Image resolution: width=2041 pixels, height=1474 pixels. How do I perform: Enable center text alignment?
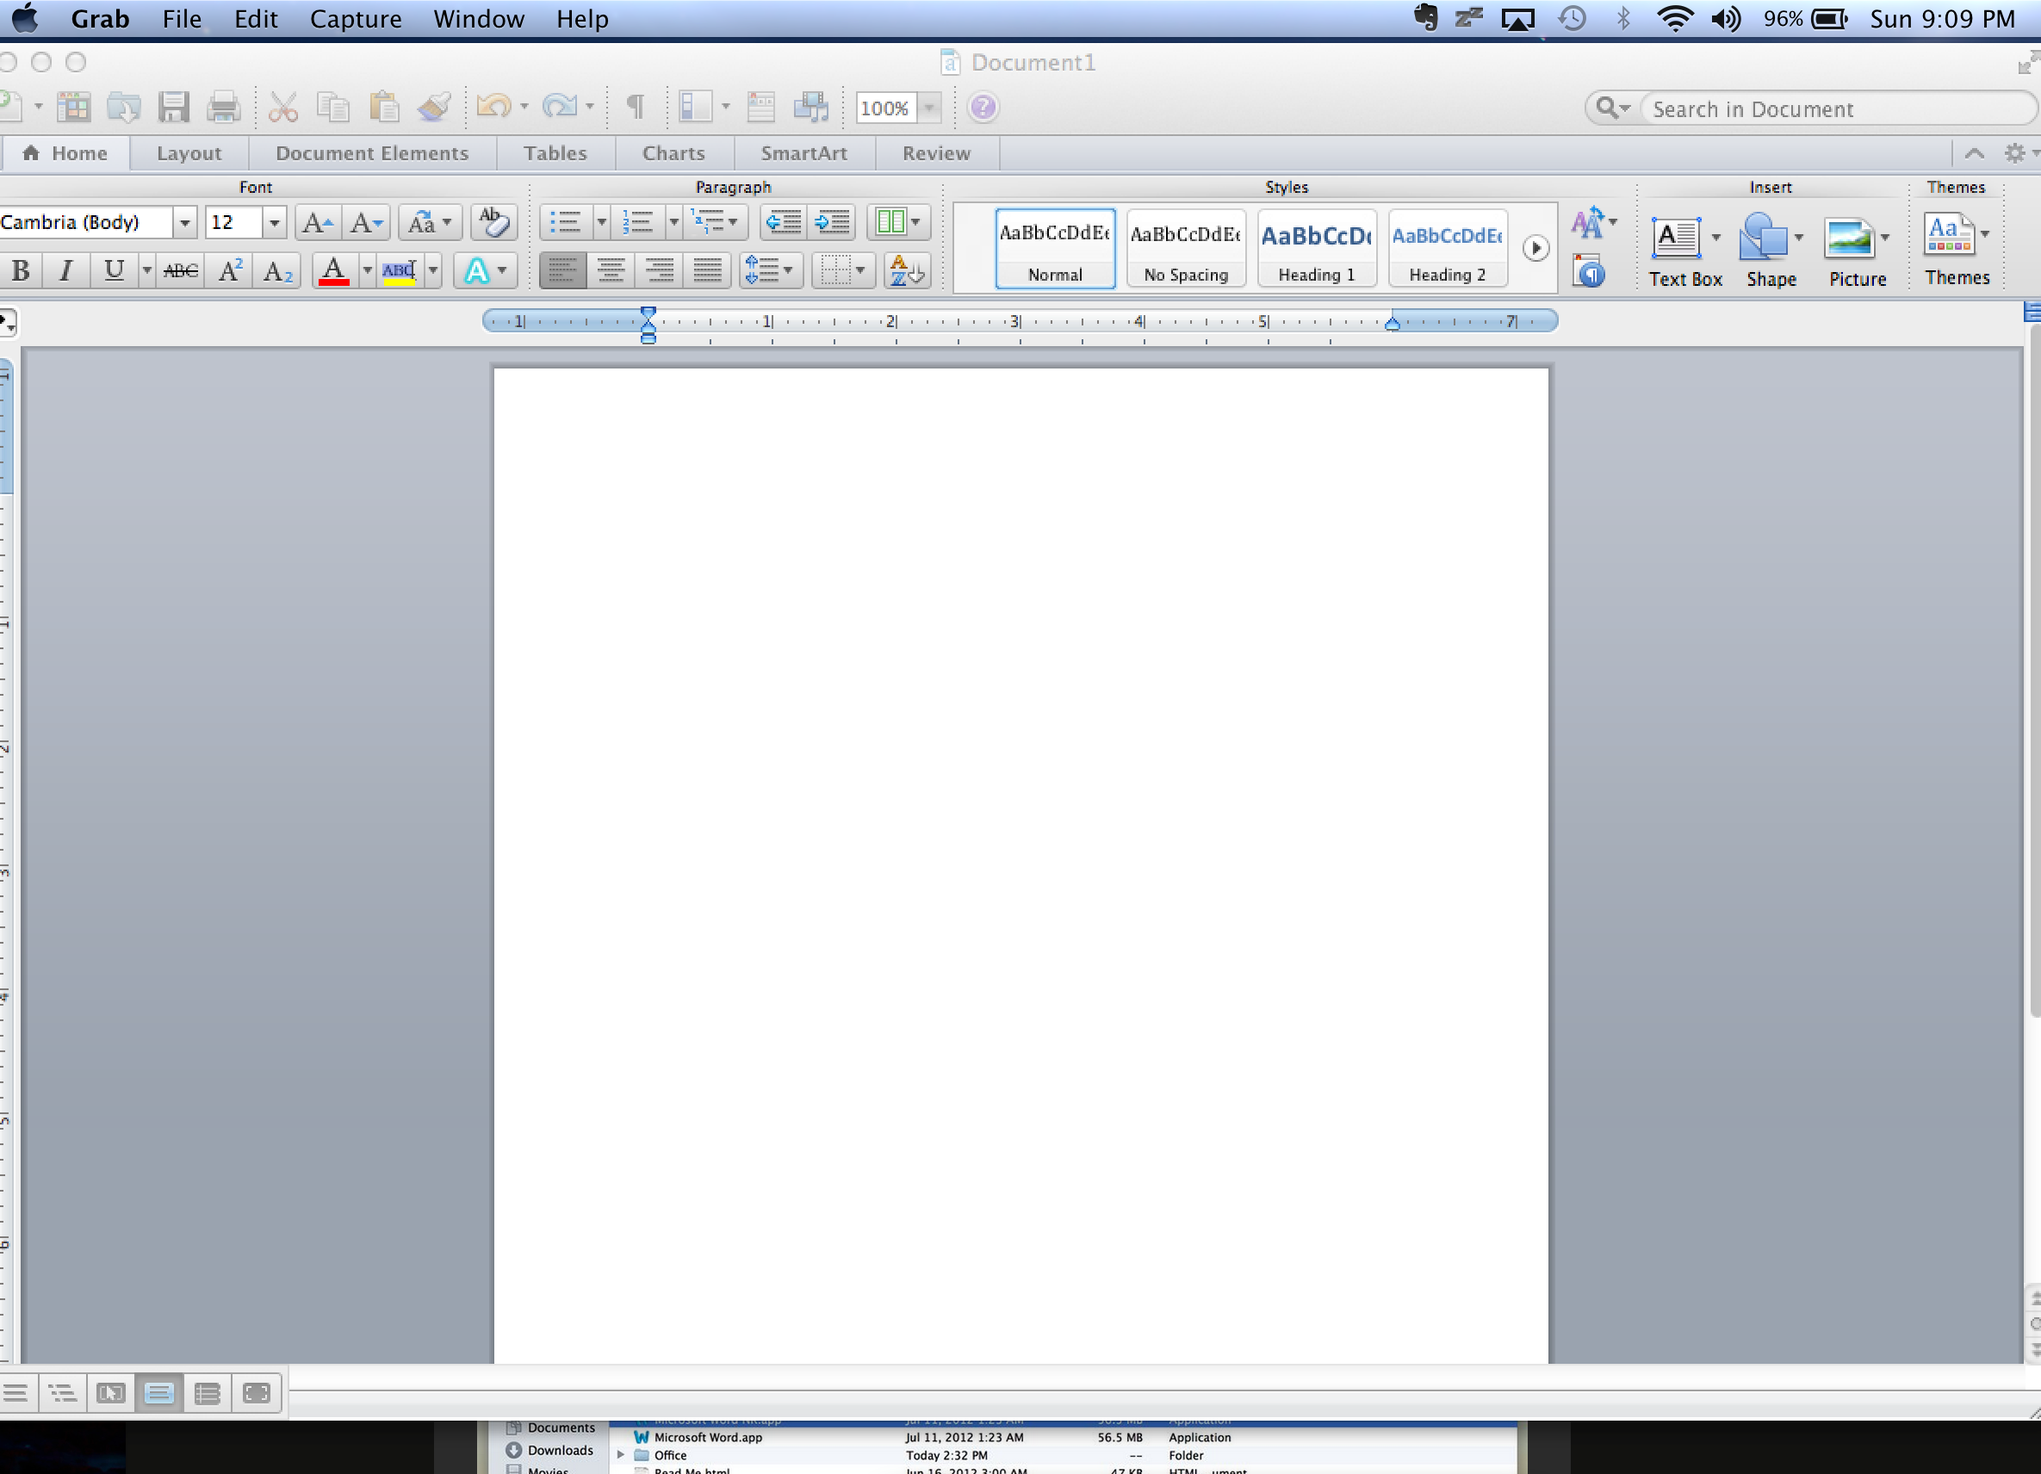pos(611,270)
